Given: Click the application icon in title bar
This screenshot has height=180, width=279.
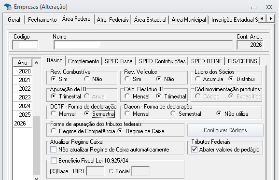Looking at the screenshot, I should point(8,7).
